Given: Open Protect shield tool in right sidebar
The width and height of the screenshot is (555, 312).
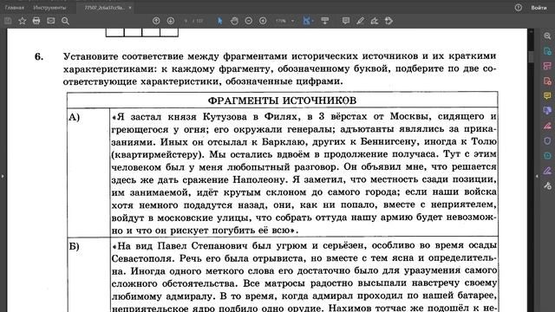Looking at the screenshot, I should pyautogui.click(x=547, y=140).
